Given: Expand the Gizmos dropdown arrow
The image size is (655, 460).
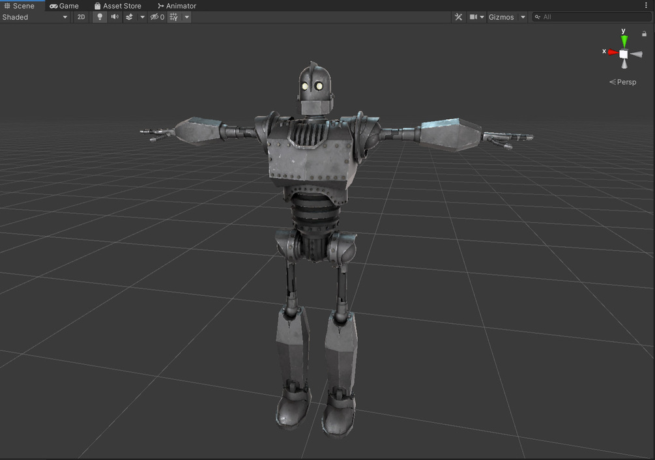Looking at the screenshot, I should click(x=523, y=17).
